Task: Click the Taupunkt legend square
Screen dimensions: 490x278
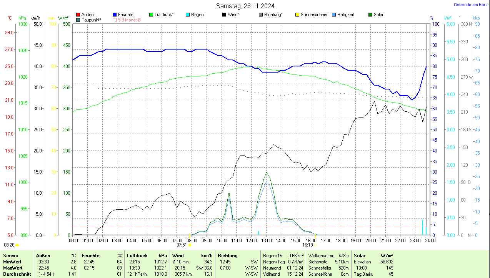Action: [78, 20]
